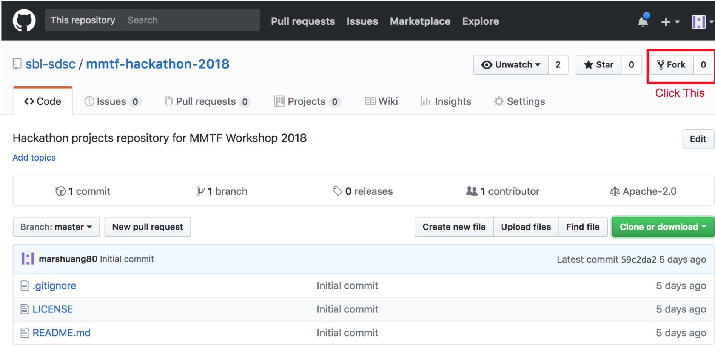The height and width of the screenshot is (346, 715).
Task: Switch to the Code tab
Action: [43, 101]
